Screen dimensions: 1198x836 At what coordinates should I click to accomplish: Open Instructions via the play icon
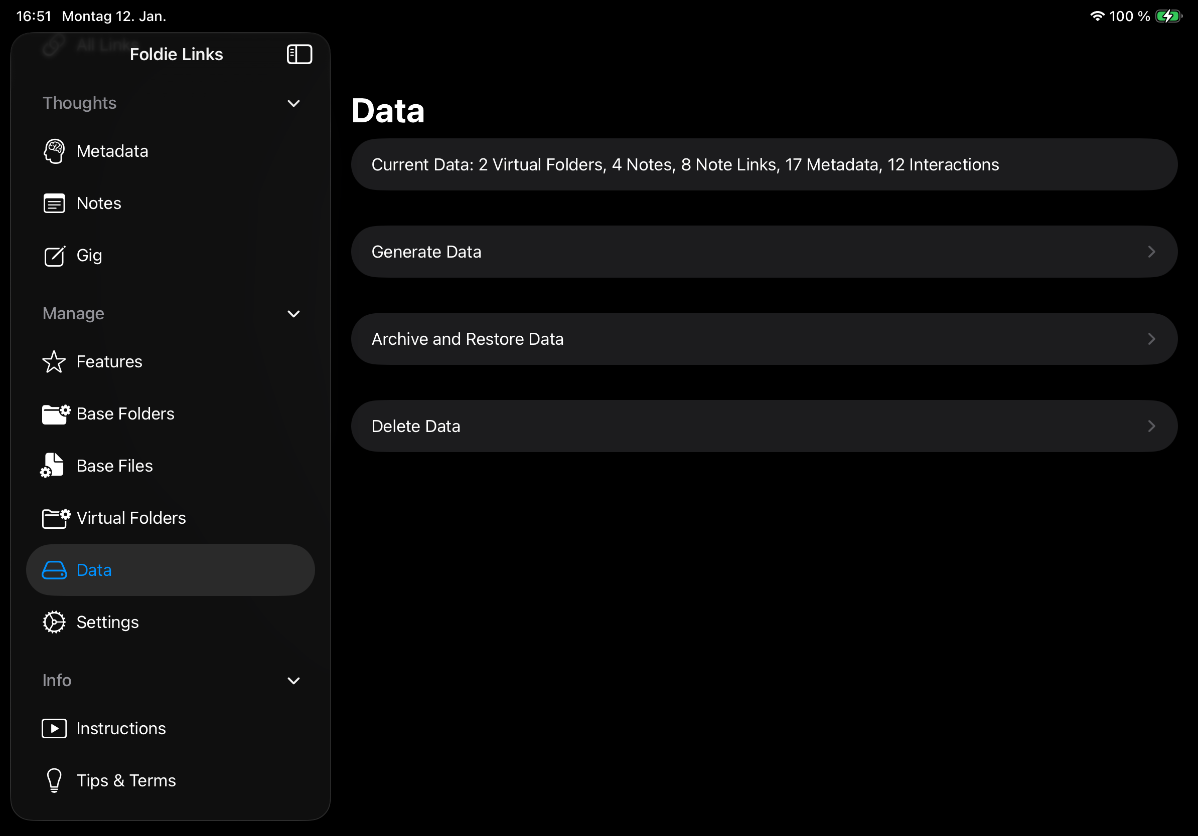pyautogui.click(x=54, y=728)
